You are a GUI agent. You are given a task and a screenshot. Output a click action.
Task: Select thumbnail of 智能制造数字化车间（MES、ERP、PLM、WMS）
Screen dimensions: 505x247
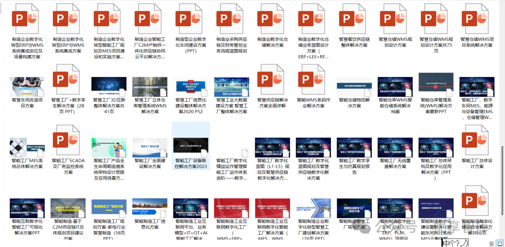[x=395, y=208]
